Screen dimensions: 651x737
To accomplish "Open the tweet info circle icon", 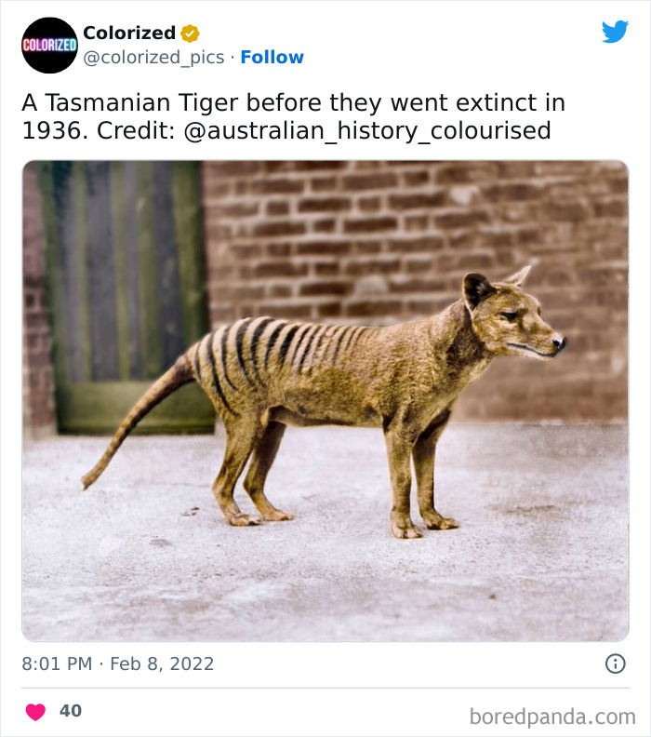I will [615, 663].
